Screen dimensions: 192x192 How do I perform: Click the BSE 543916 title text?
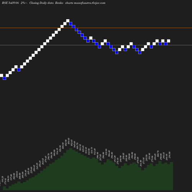pyautogui.click(x=10, y=3)
